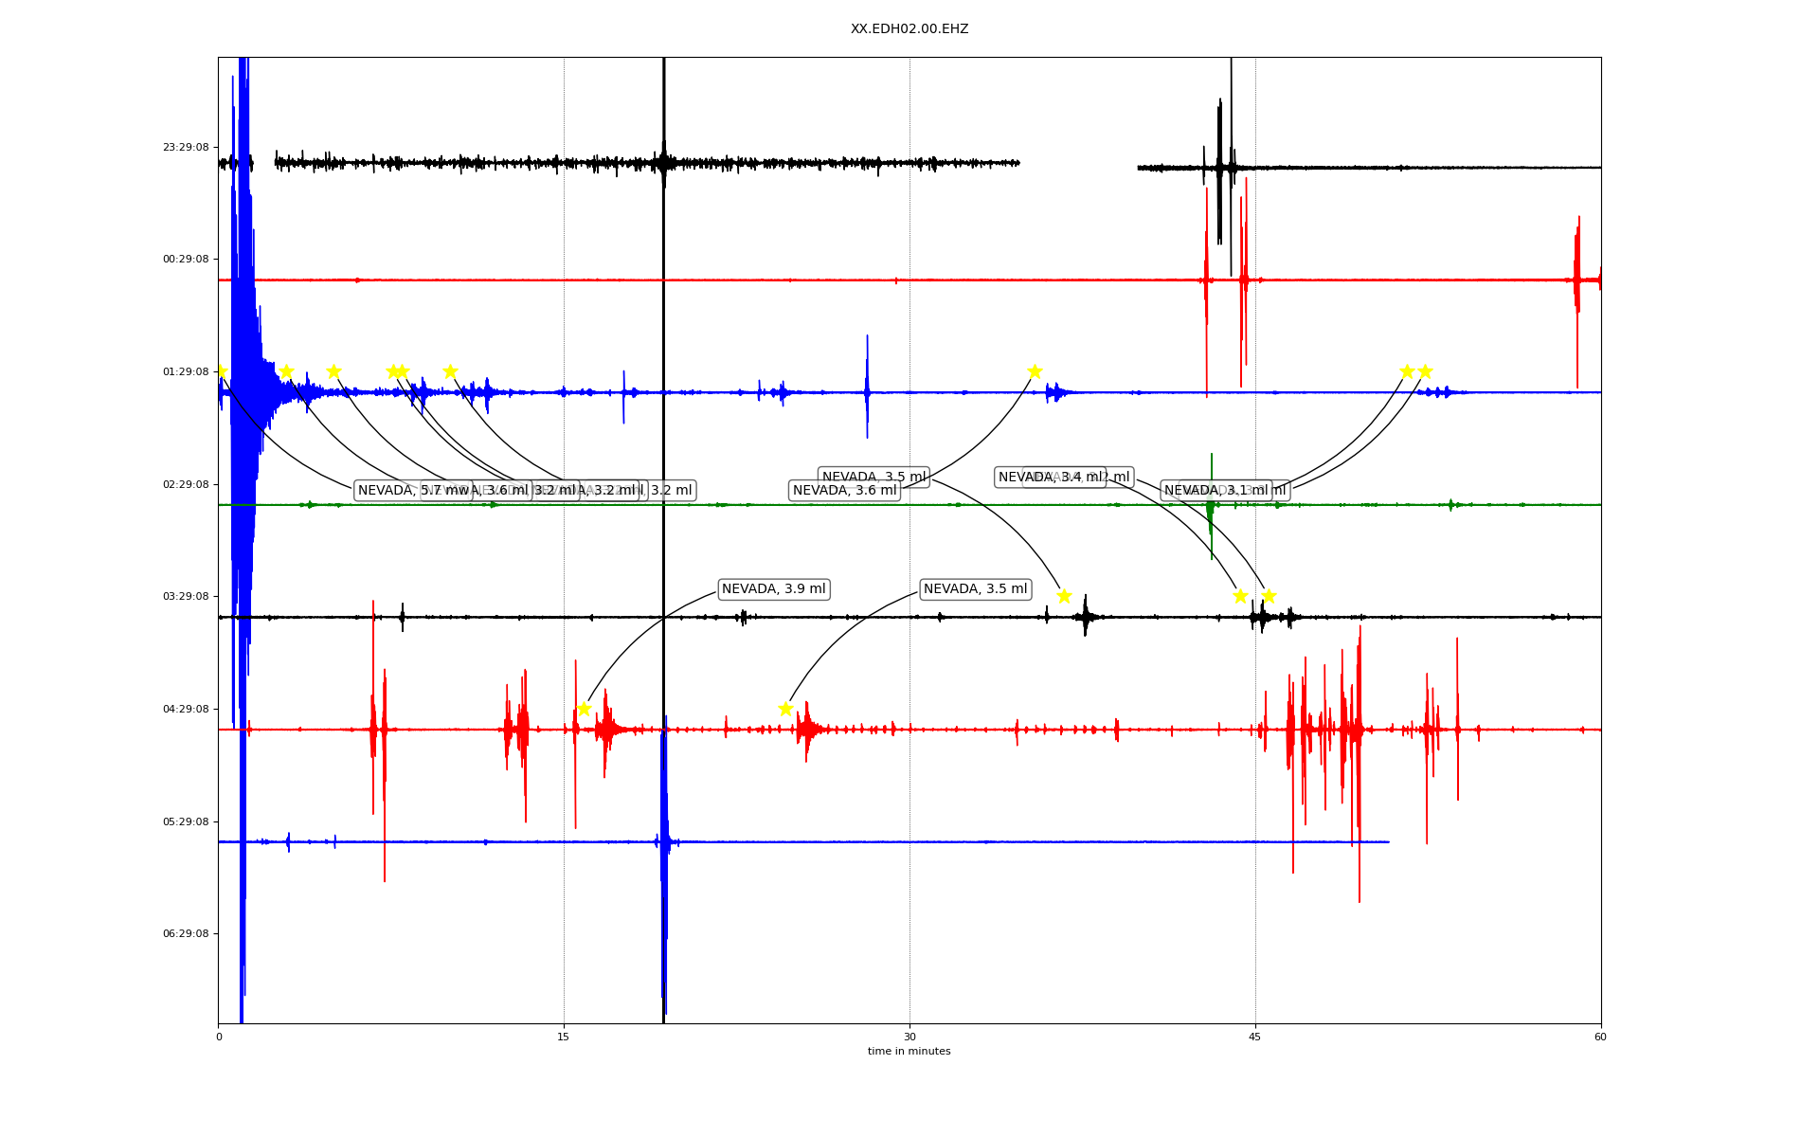Click the last yellow star on the 01:29:08 trace
1819x1137 pixels.
pos(1425,371)
